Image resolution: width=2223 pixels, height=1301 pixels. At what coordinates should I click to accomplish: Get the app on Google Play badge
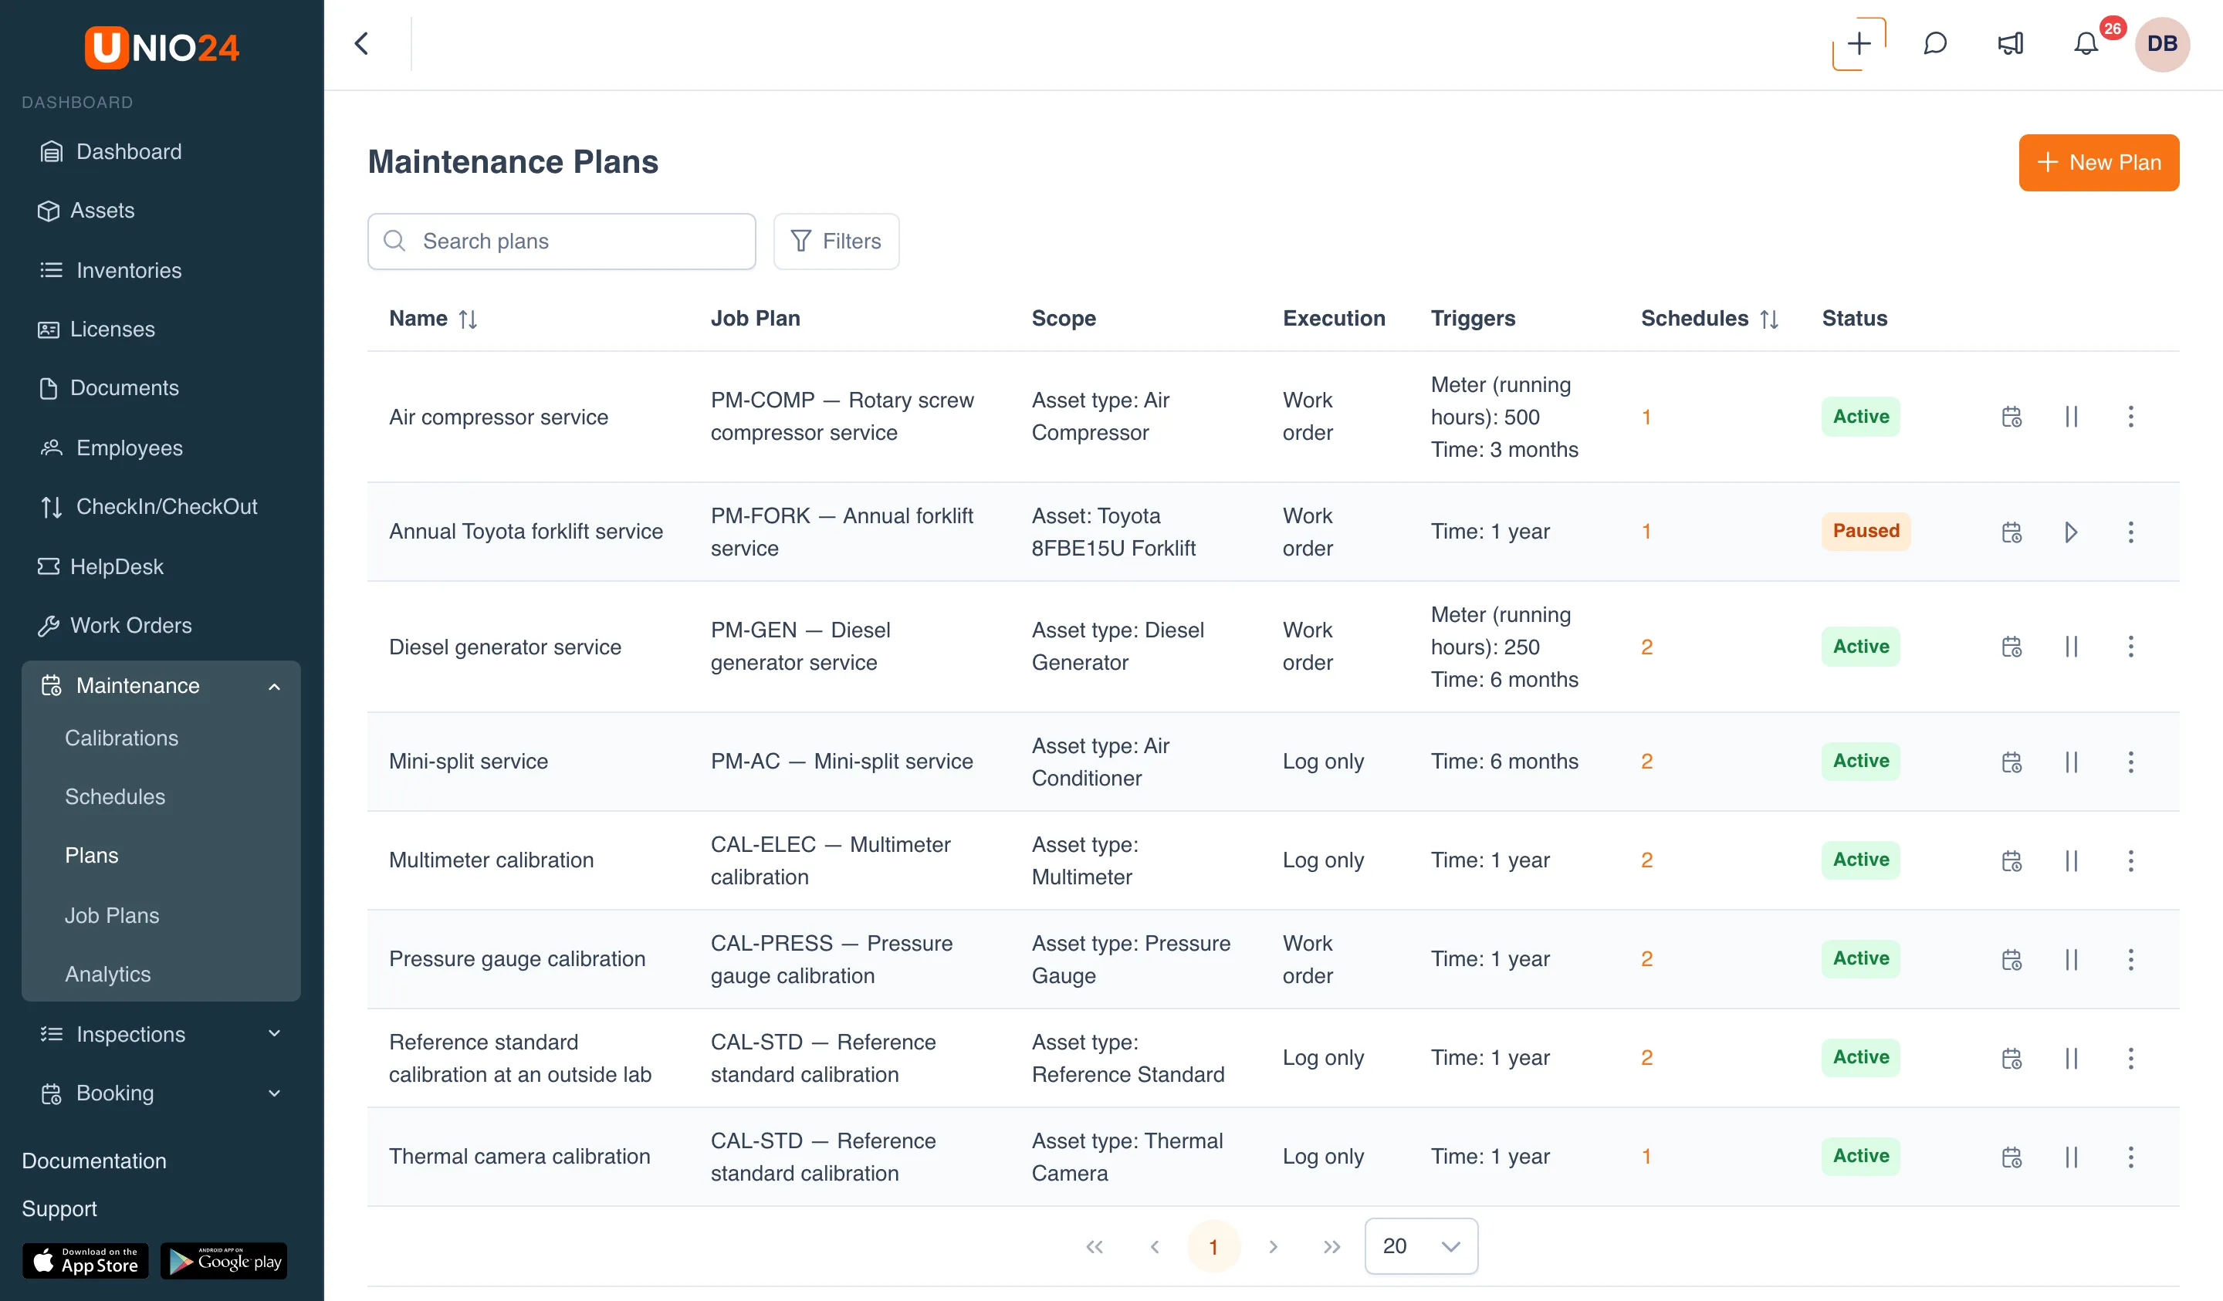[224, 1260]
